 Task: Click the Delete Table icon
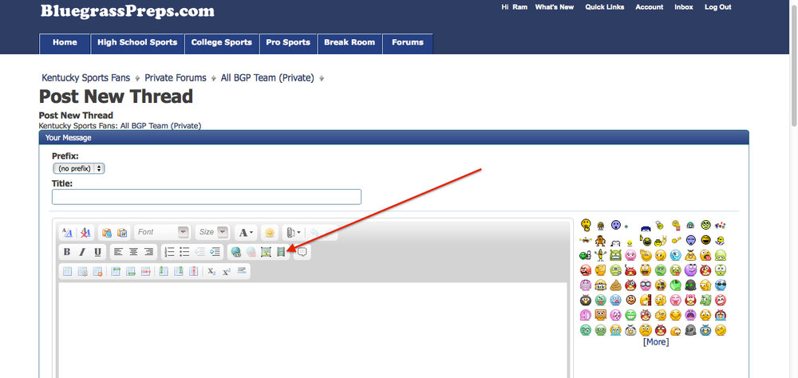pos(97,272)
